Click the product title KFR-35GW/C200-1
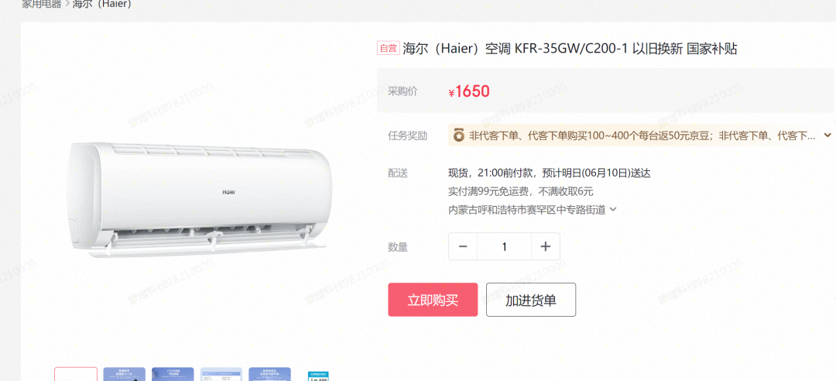This screenshot has width=836, height=381. click(x=570, y=49)
